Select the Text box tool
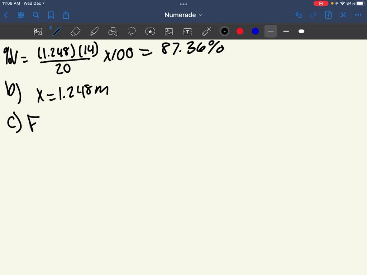The width and height of the screenshot is (367, 275). (187, 32)
